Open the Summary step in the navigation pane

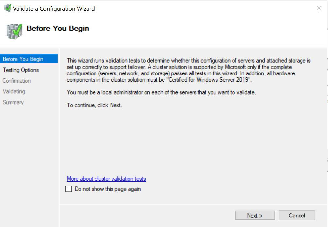coord(13,102)
